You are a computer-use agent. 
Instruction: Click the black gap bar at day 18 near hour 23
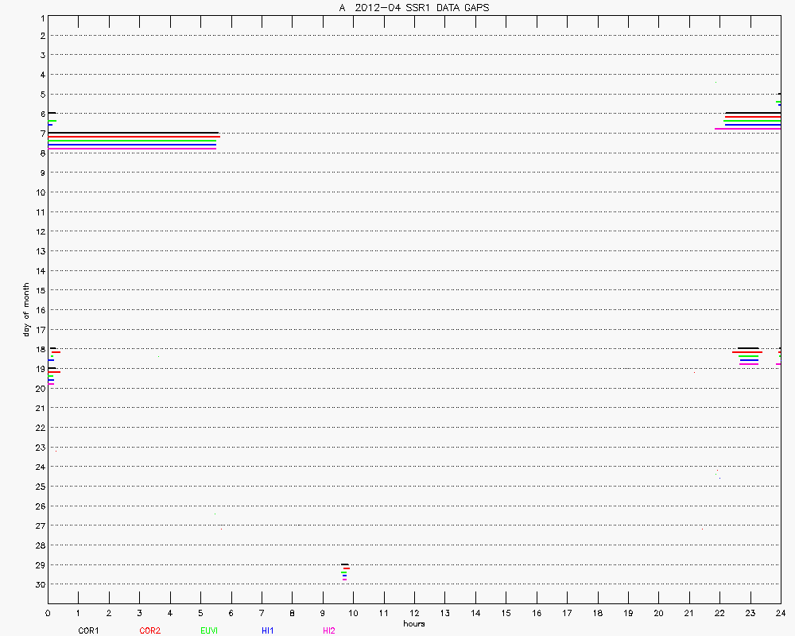(x=748, y=348)
